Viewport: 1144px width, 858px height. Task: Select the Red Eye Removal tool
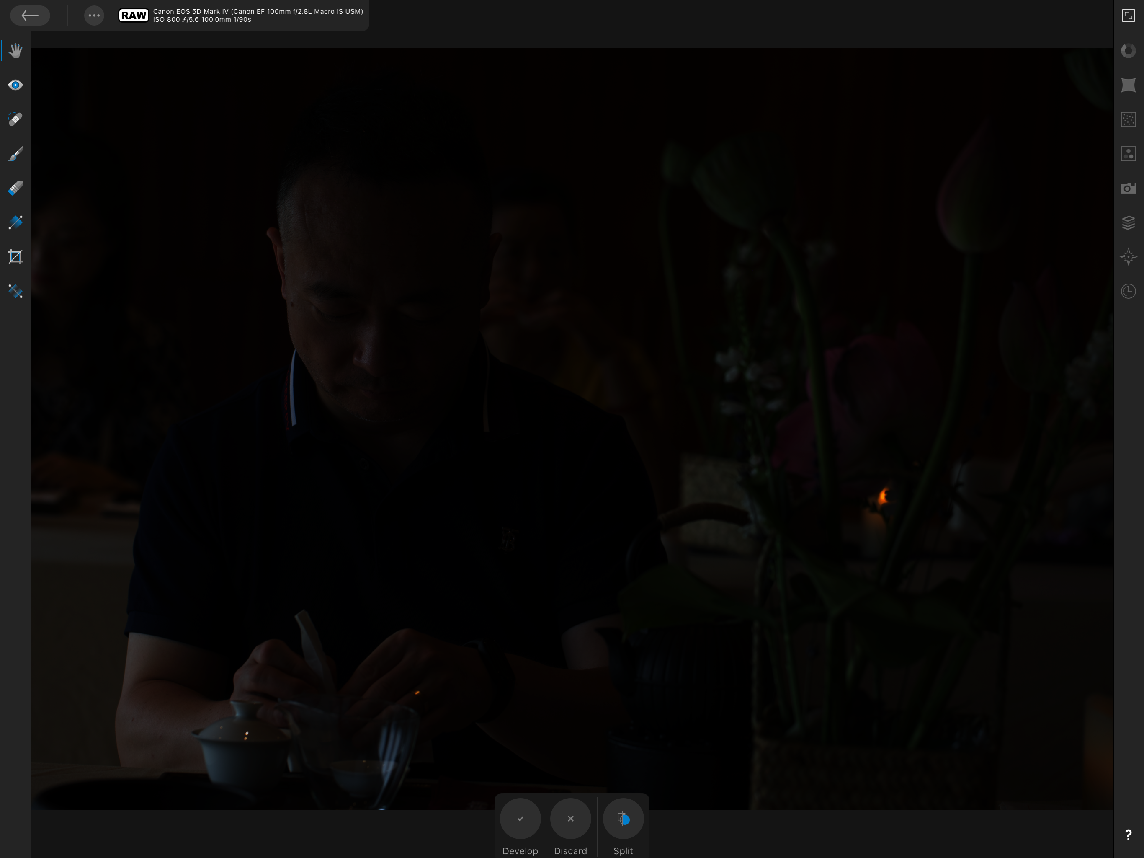click(x=15, y=85)
